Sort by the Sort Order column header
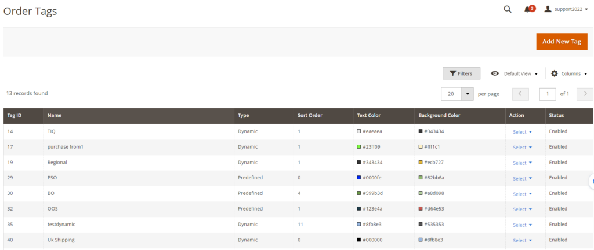 point(310,115)
